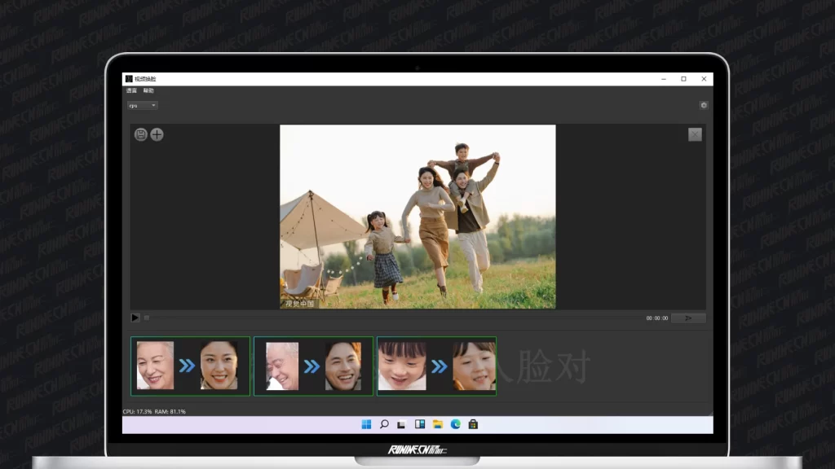Select the elderly man source face thumbnail
The height and width of the screenshot is (469, 835).
coord(281,366)
